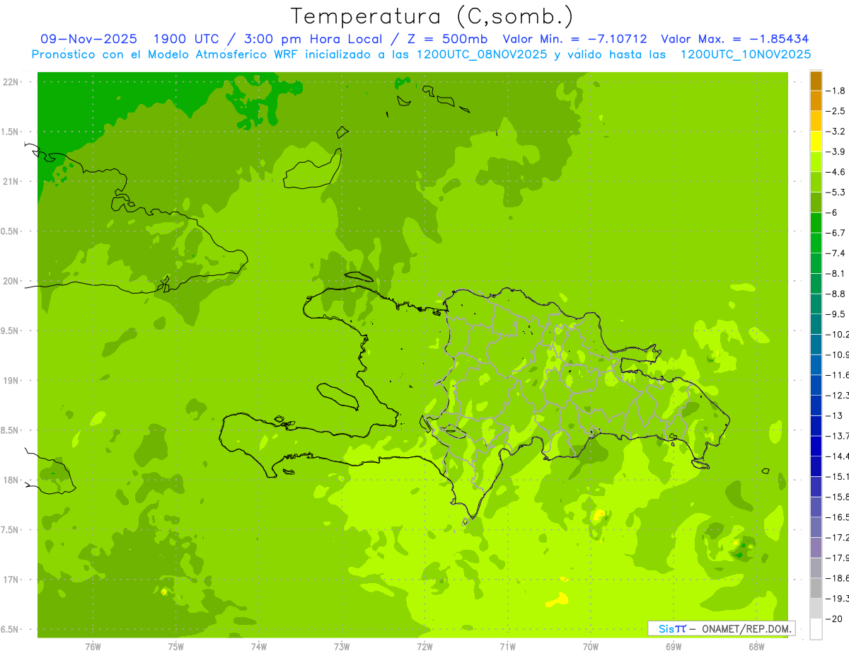Screen dimensions: 849x656
Task: Pick the orange swatch between -1.8 and -2.5
Action: tap(816, 100)
